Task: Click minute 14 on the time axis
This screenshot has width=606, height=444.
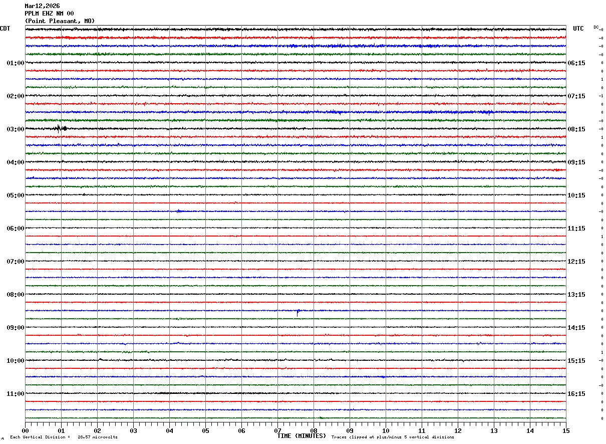Action: click(530, 430)
